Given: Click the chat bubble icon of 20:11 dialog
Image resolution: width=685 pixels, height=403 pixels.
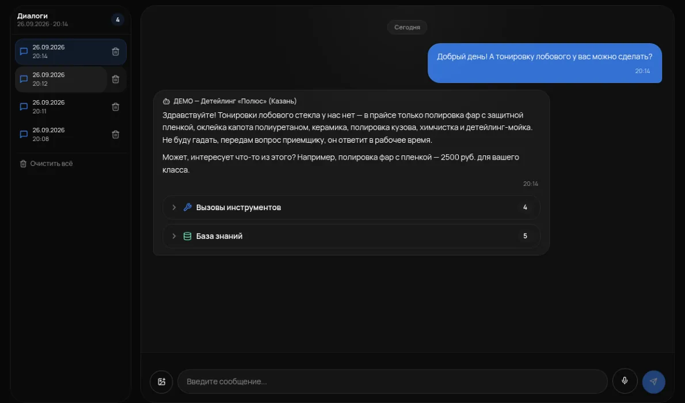Looking at the screenshot, I should [24, 107].
